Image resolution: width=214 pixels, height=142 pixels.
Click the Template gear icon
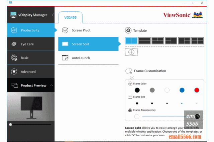pyautogui.click(x=128, y=30)
